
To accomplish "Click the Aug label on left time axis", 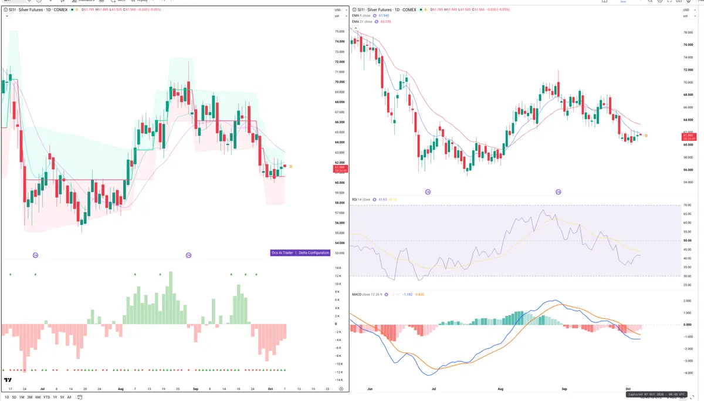I will tap(121, 389).
